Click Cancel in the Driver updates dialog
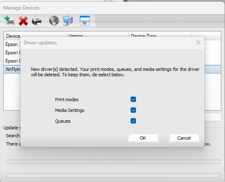 184,138
